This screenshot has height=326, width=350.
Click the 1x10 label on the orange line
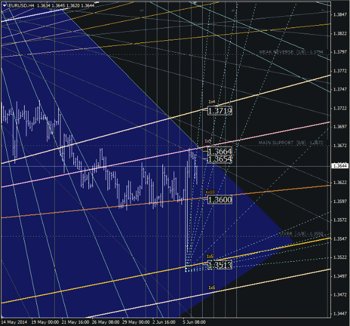[210, 192]
